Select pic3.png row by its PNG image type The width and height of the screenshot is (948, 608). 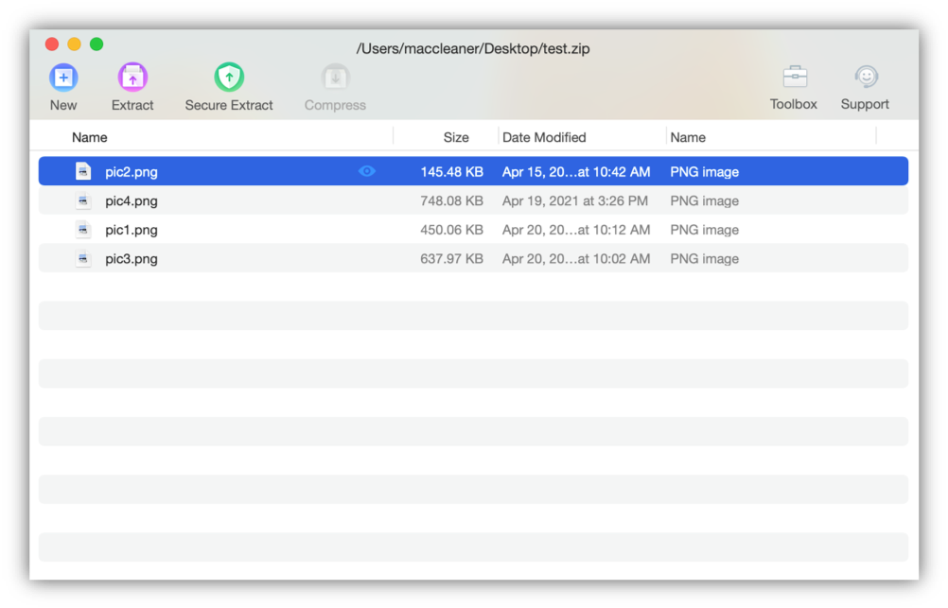point(704,258)
